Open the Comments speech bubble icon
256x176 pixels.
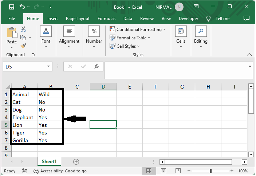tap(247, 18)
